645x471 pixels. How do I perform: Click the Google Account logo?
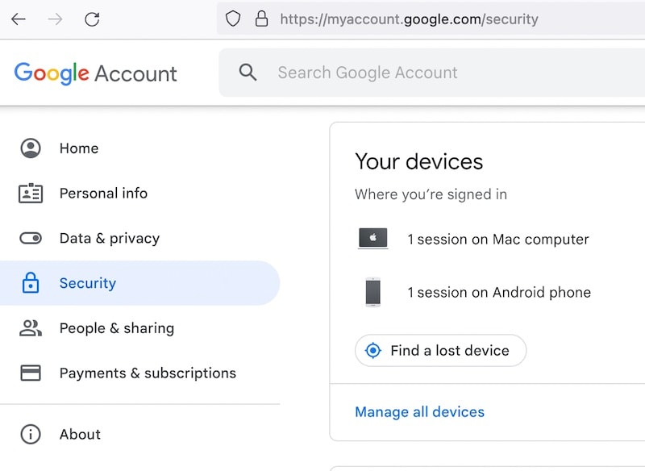(x=95, y=73)
